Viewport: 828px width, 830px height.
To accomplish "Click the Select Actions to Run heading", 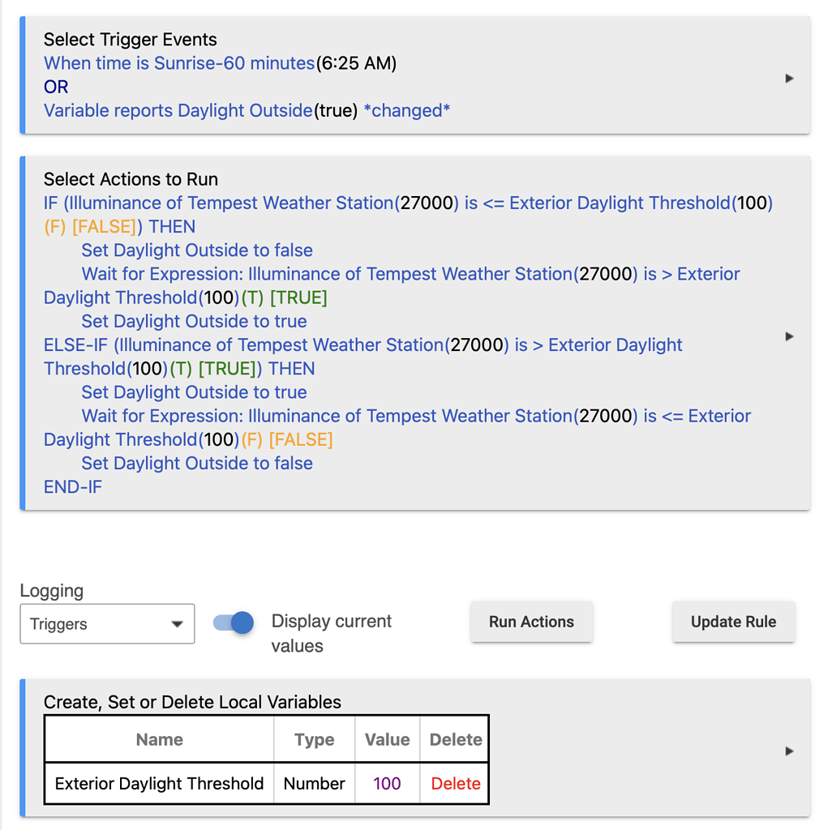I will click(131, 179).
